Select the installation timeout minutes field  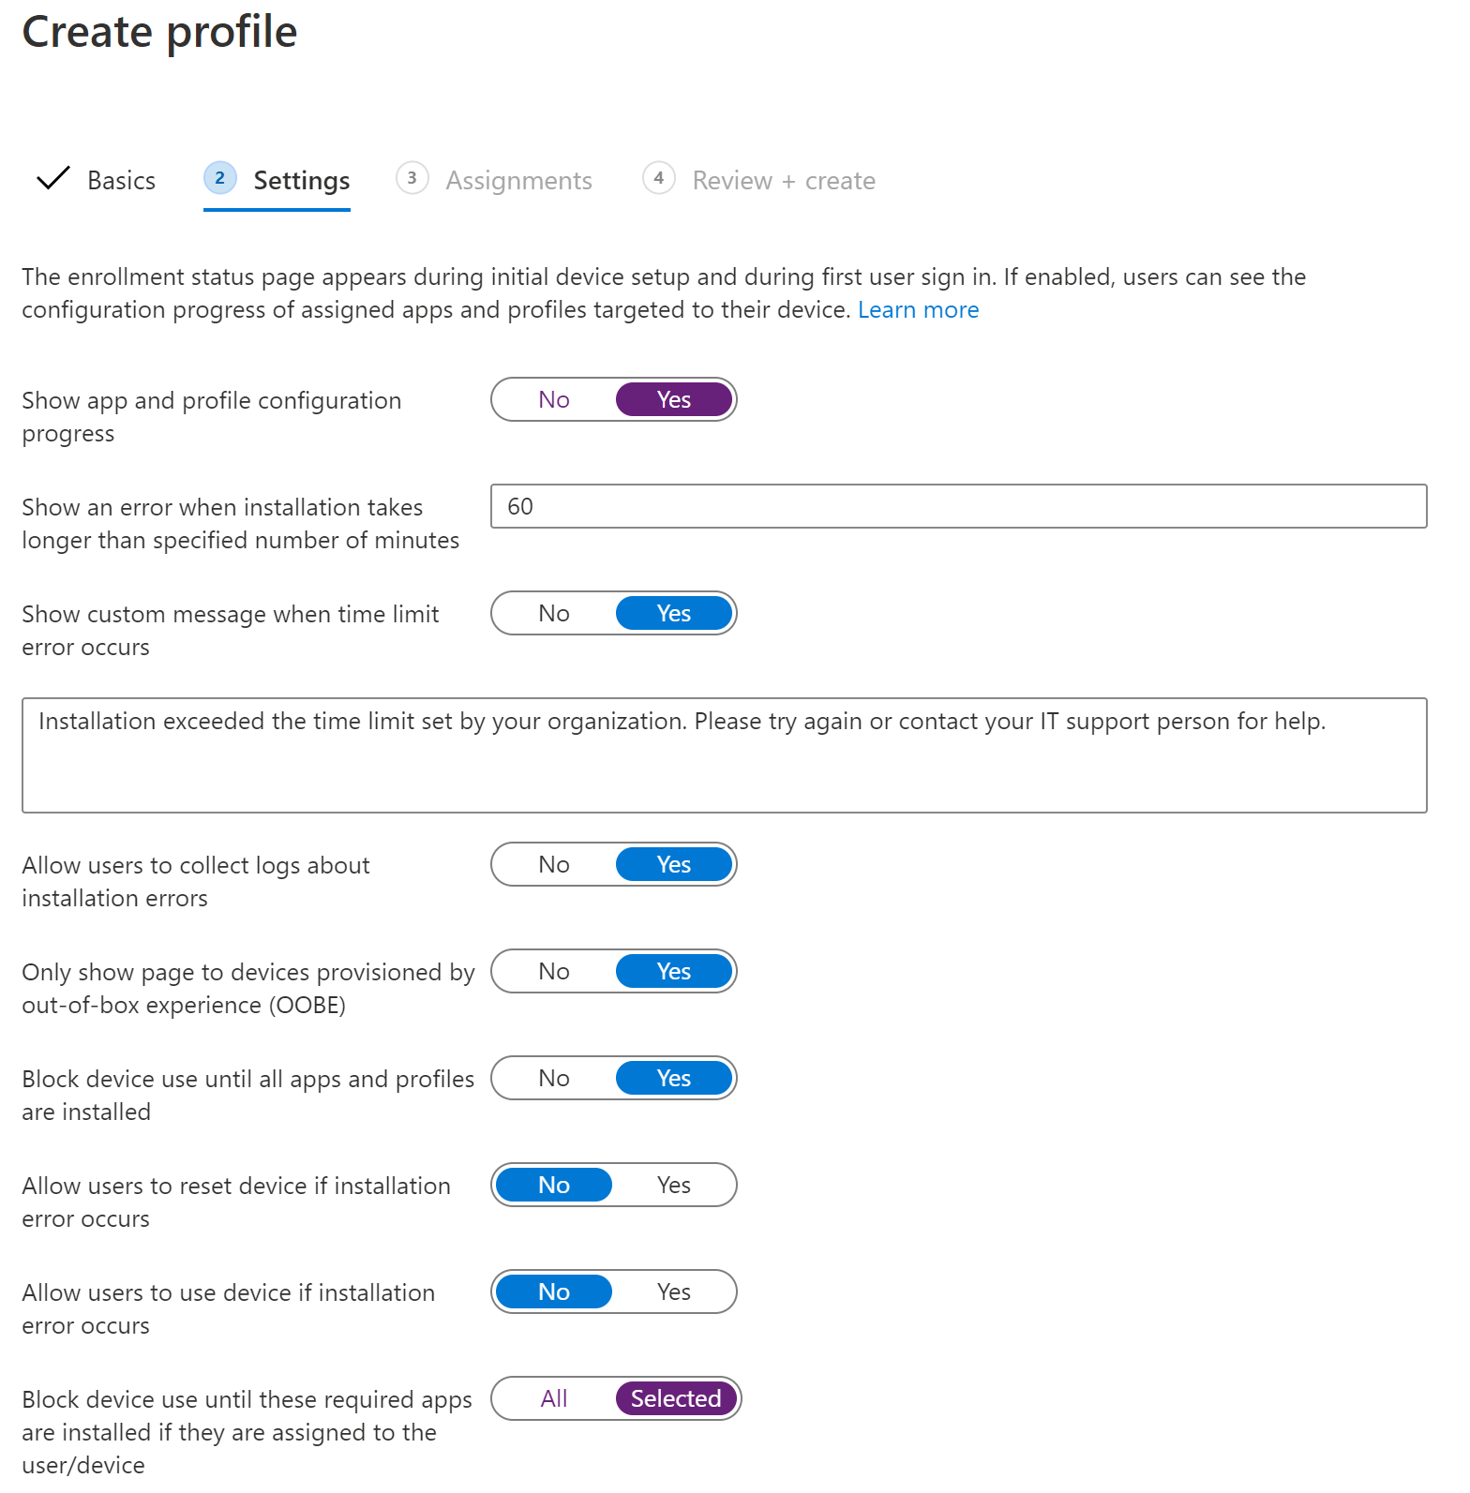click(956, 506)
